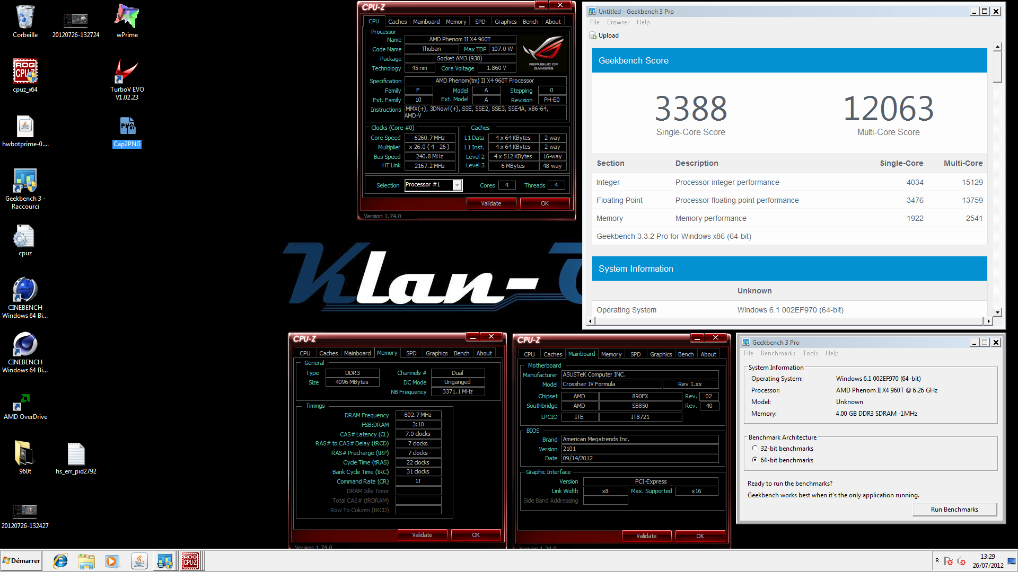Select the 32-bit benchmarks radio button
The width and height of the screenshot is (1018, 572).
(x=754, y=448)
